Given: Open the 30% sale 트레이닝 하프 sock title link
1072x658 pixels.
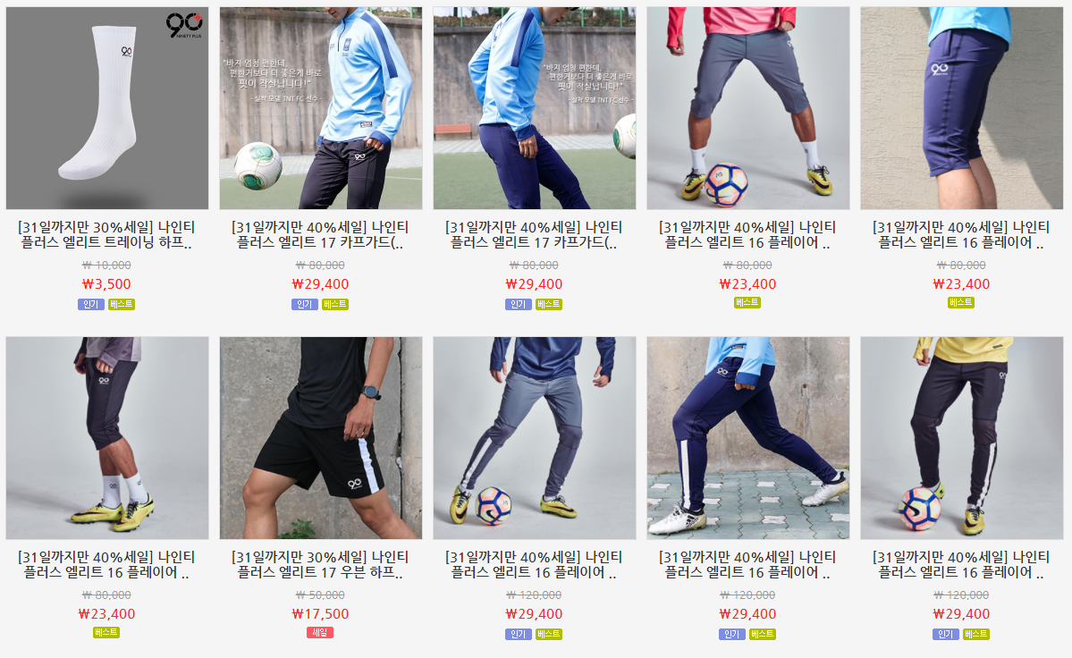Looking at the screenshot, I should (x=106, y=234).
